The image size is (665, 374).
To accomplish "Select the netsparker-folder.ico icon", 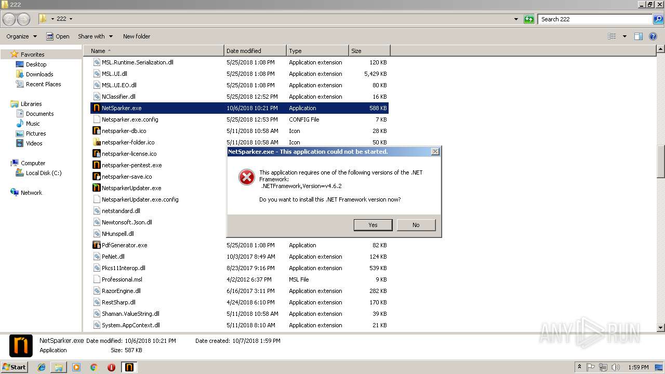I will [96, 142].
